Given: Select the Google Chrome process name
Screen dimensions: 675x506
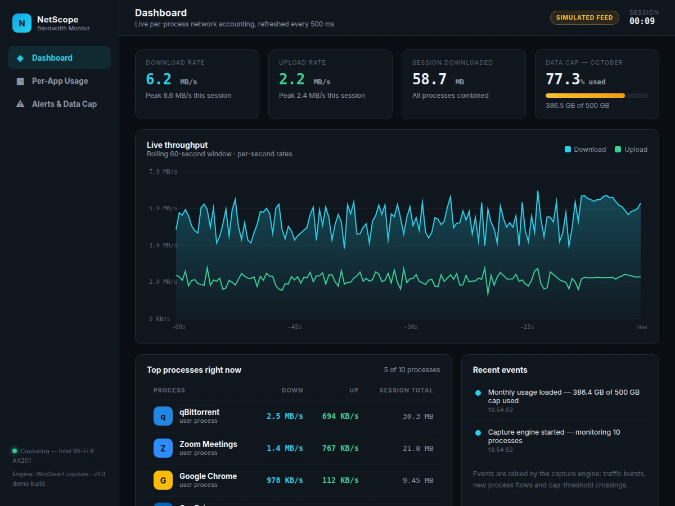Looking at the screenshot, I should (208, 476).
